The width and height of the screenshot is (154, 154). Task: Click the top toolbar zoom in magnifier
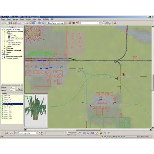39,23
